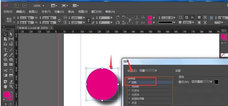
Task: Select the Scissors tool
Action: coord(5,70)
